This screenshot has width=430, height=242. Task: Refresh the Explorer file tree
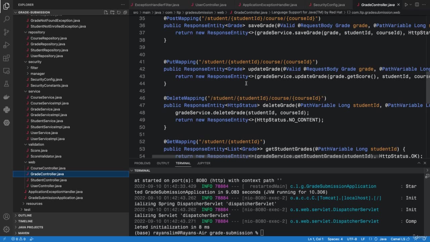point(119,12)
